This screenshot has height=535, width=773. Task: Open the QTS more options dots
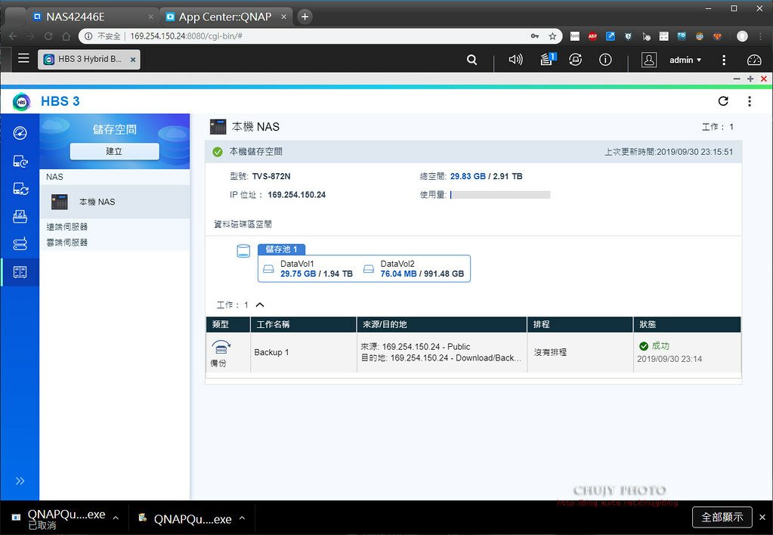pos(724,60)
